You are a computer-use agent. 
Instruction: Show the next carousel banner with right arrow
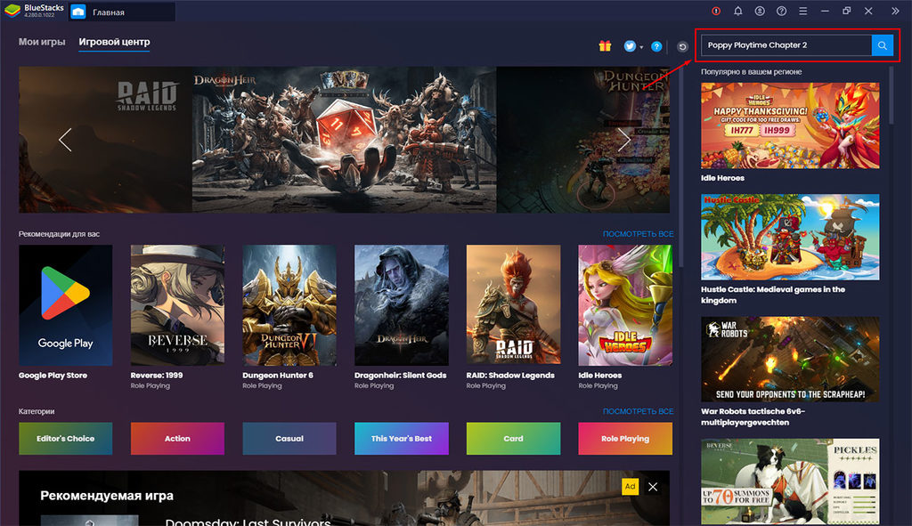pos(624,140)
